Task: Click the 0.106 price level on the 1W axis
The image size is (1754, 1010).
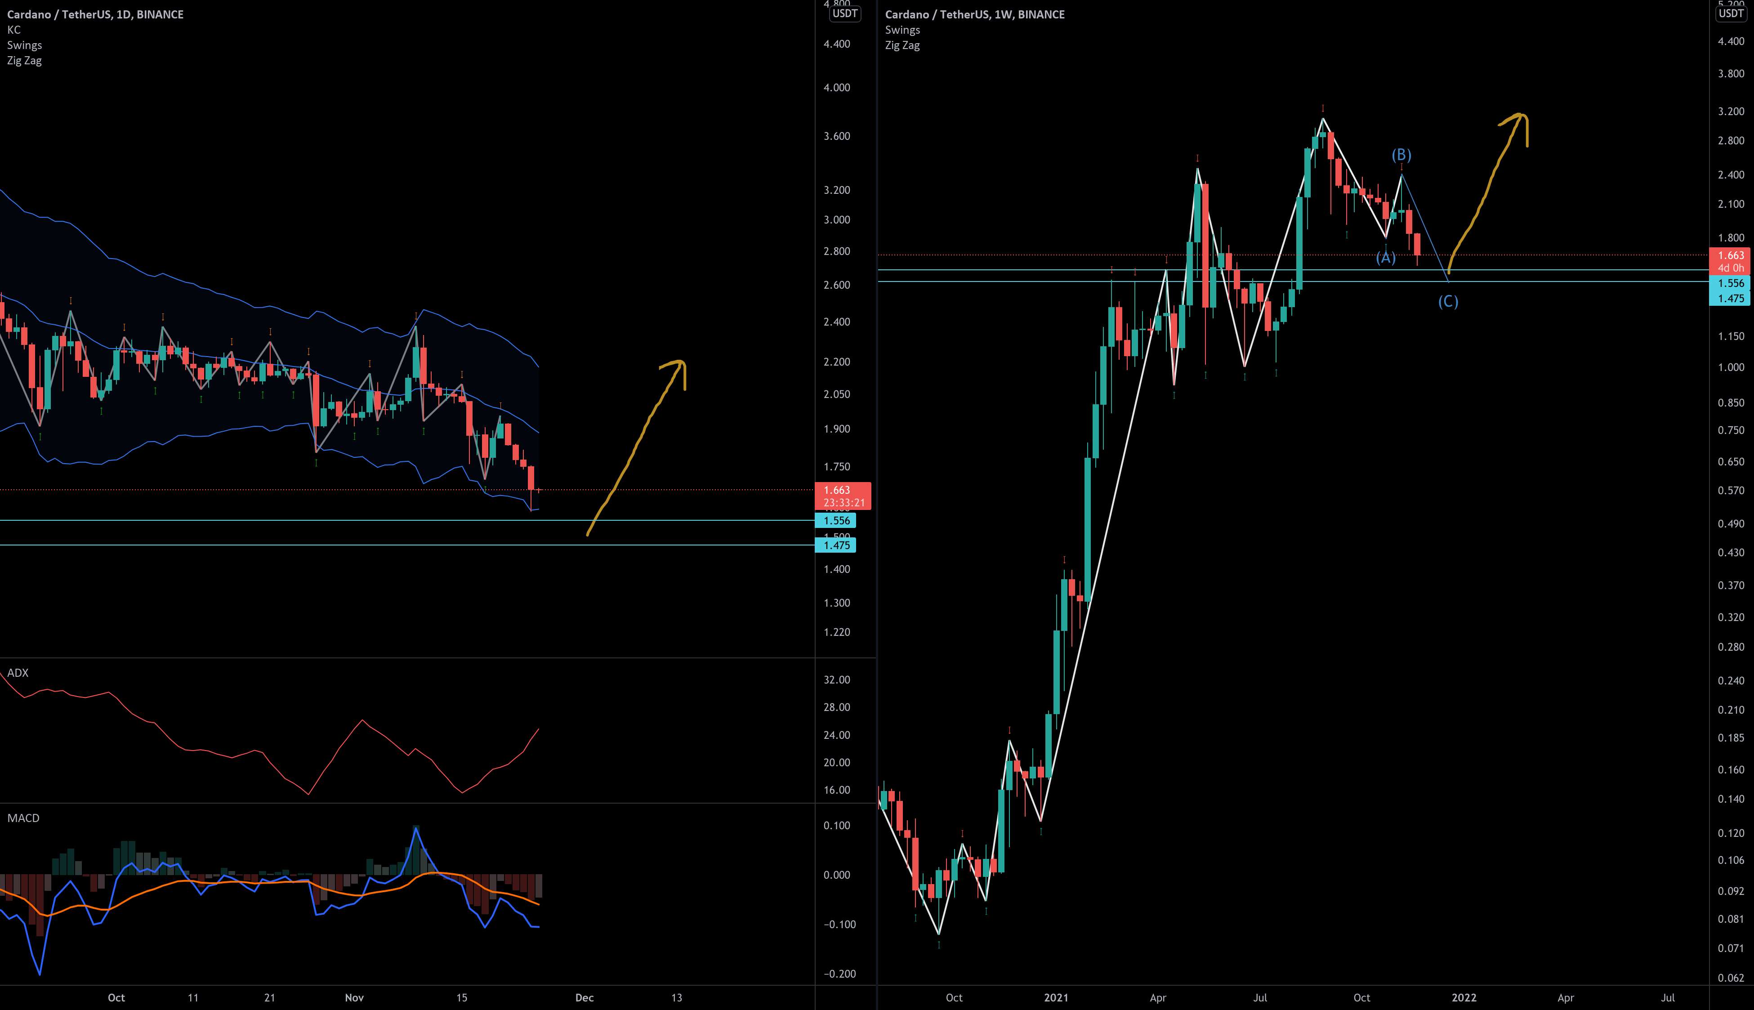Action: pos(1731,860)
